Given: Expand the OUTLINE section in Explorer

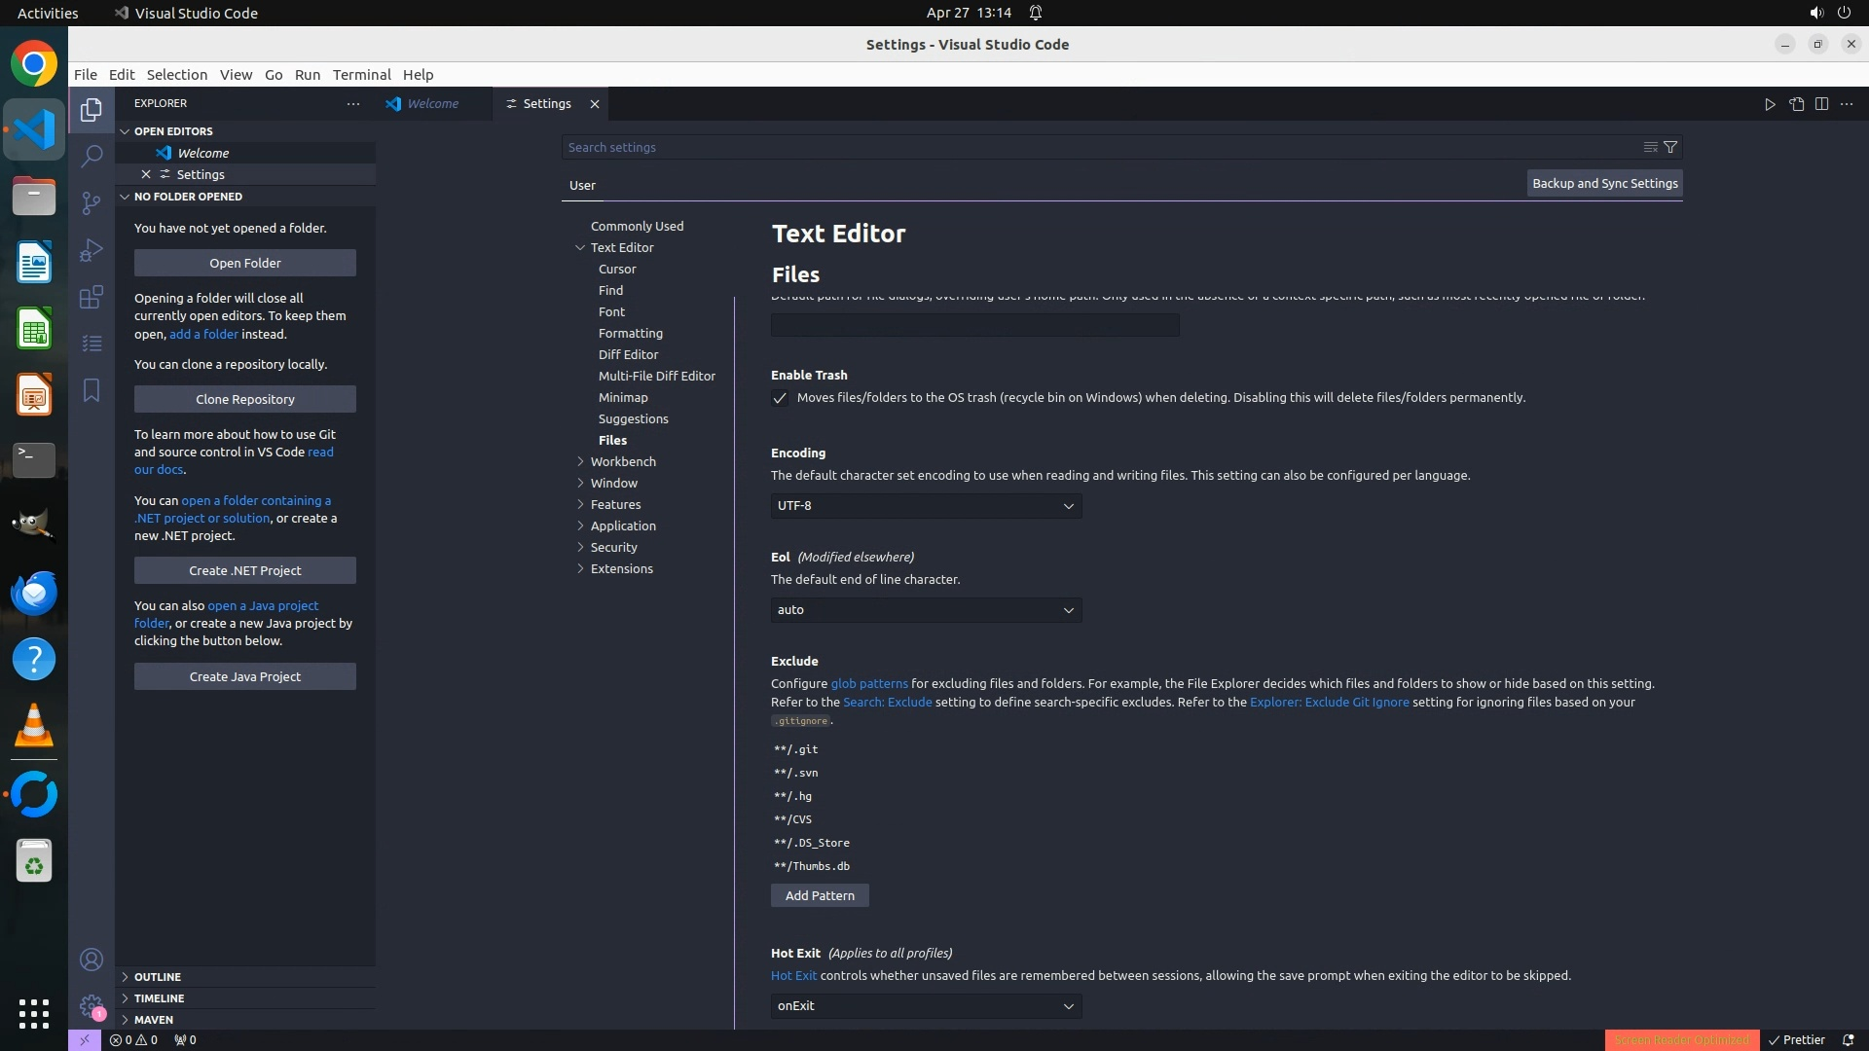Looking at the screenshot, I should (x=158, y=977).
